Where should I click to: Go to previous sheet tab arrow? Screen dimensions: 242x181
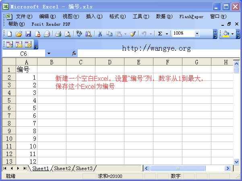(12, 169)
